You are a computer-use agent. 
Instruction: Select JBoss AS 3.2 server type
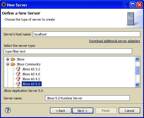[x=31, y=69]
